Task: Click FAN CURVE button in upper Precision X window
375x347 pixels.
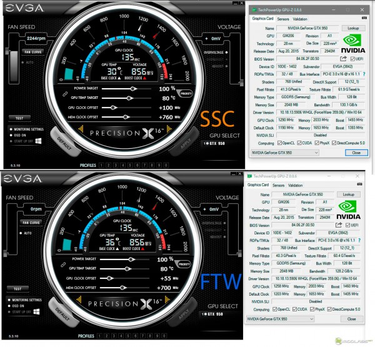Action: 33,52
